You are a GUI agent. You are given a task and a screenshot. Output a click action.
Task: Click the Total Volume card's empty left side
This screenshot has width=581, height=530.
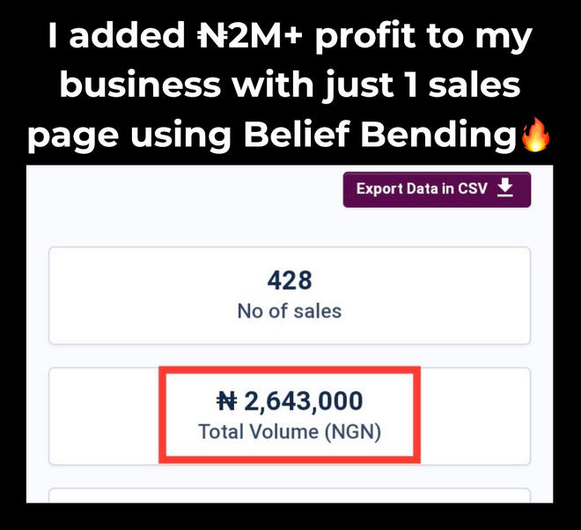pos(104,416)
